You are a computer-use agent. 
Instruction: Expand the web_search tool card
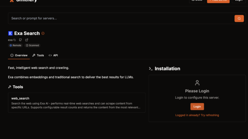pyautogui.click(x=77, y=102)
